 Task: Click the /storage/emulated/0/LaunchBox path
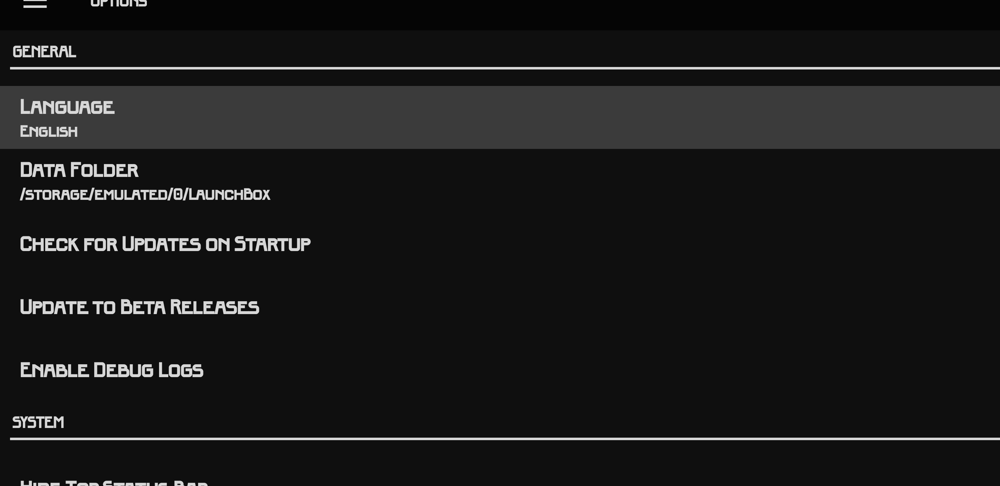coord(145,194)
